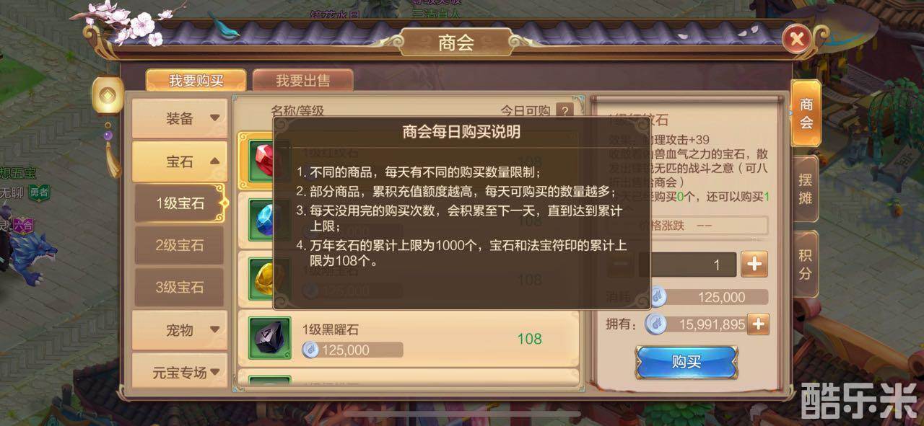Switch to the 我要出售 tab
Viewport: 924px width, 426px height.
[303, 80]
